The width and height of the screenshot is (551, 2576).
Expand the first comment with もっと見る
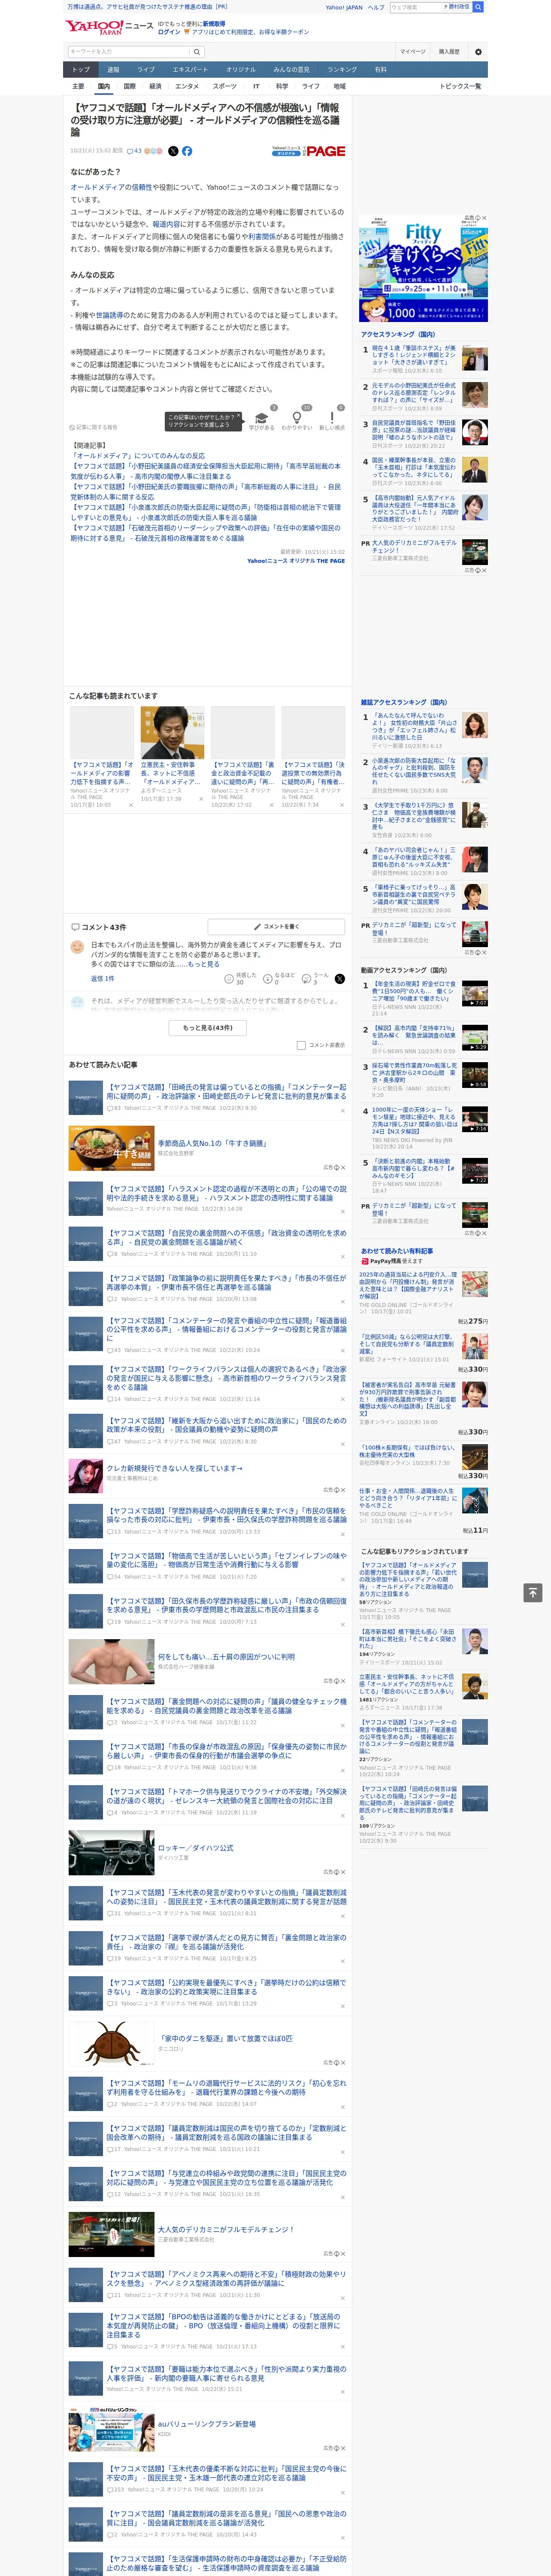click(203, 964)
